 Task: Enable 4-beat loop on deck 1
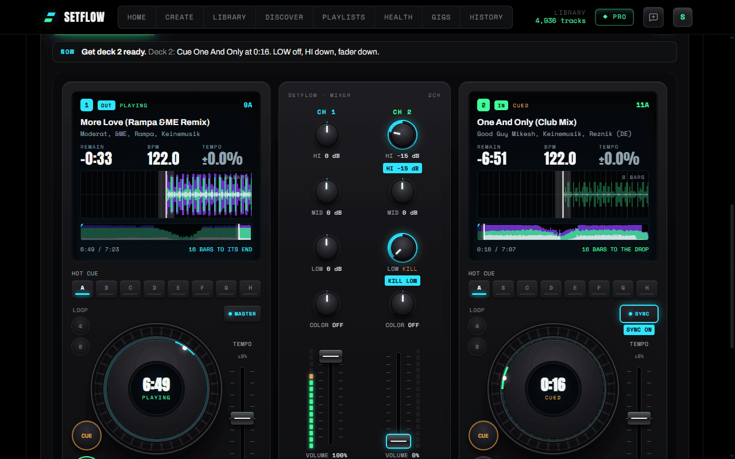click(x=80, y=326)
